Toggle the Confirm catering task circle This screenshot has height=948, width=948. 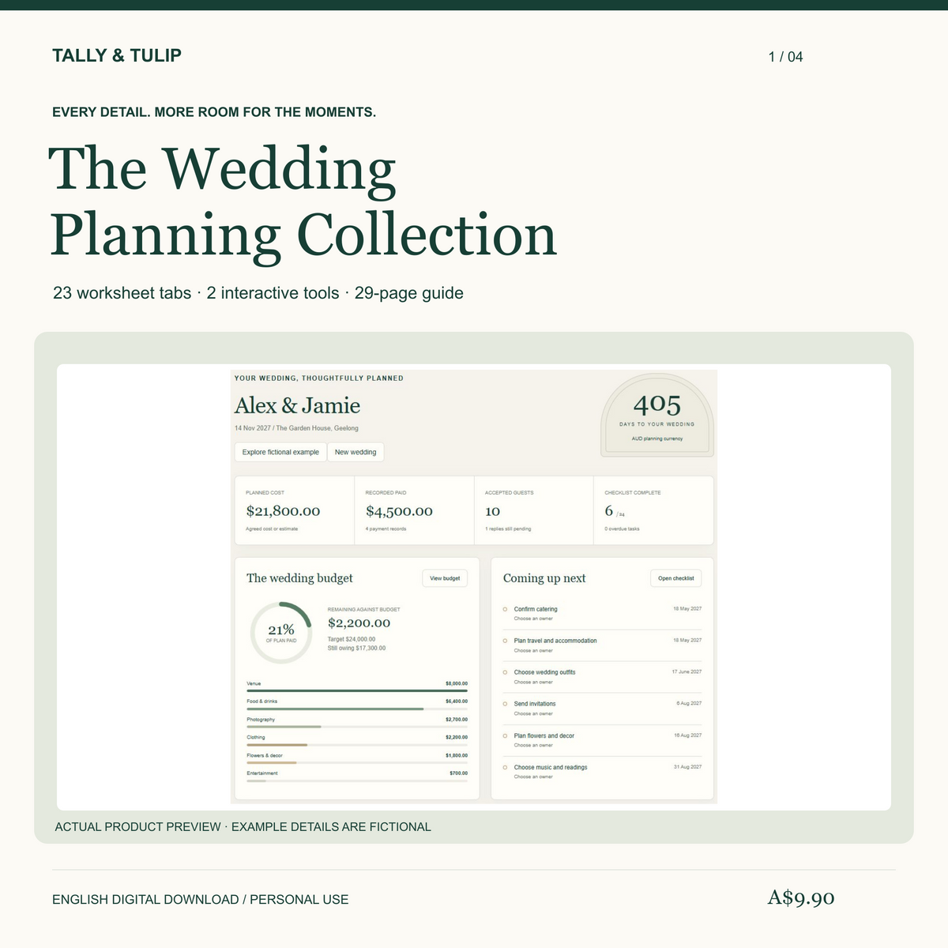[x=505, y=609]
